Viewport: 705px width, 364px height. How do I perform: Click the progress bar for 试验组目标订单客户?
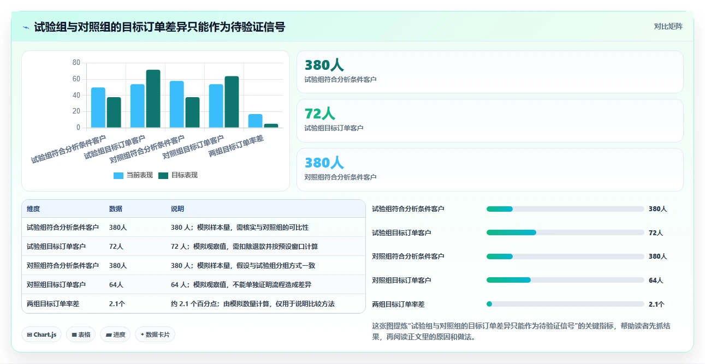point(565,233)
